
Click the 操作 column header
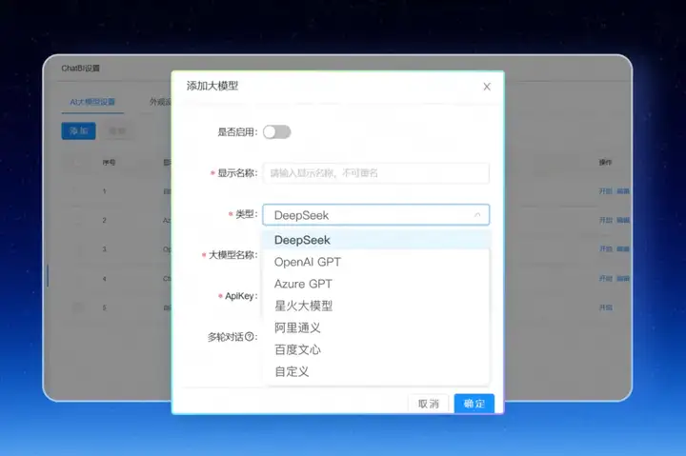tap(606, 162)
